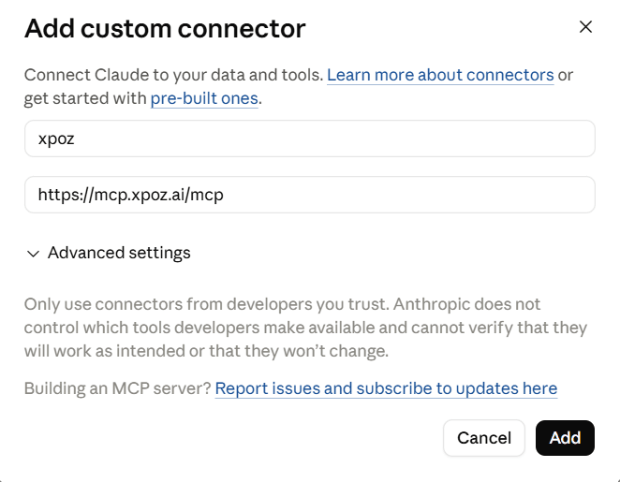Open 'Report issues and subscribe to updates here'
Viewport: 620px width, 482px height.
click(386, 388)
